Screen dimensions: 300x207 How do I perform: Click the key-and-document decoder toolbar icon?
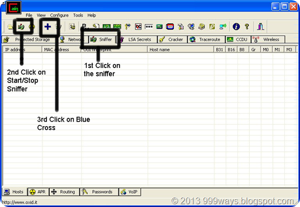(96, 27)
